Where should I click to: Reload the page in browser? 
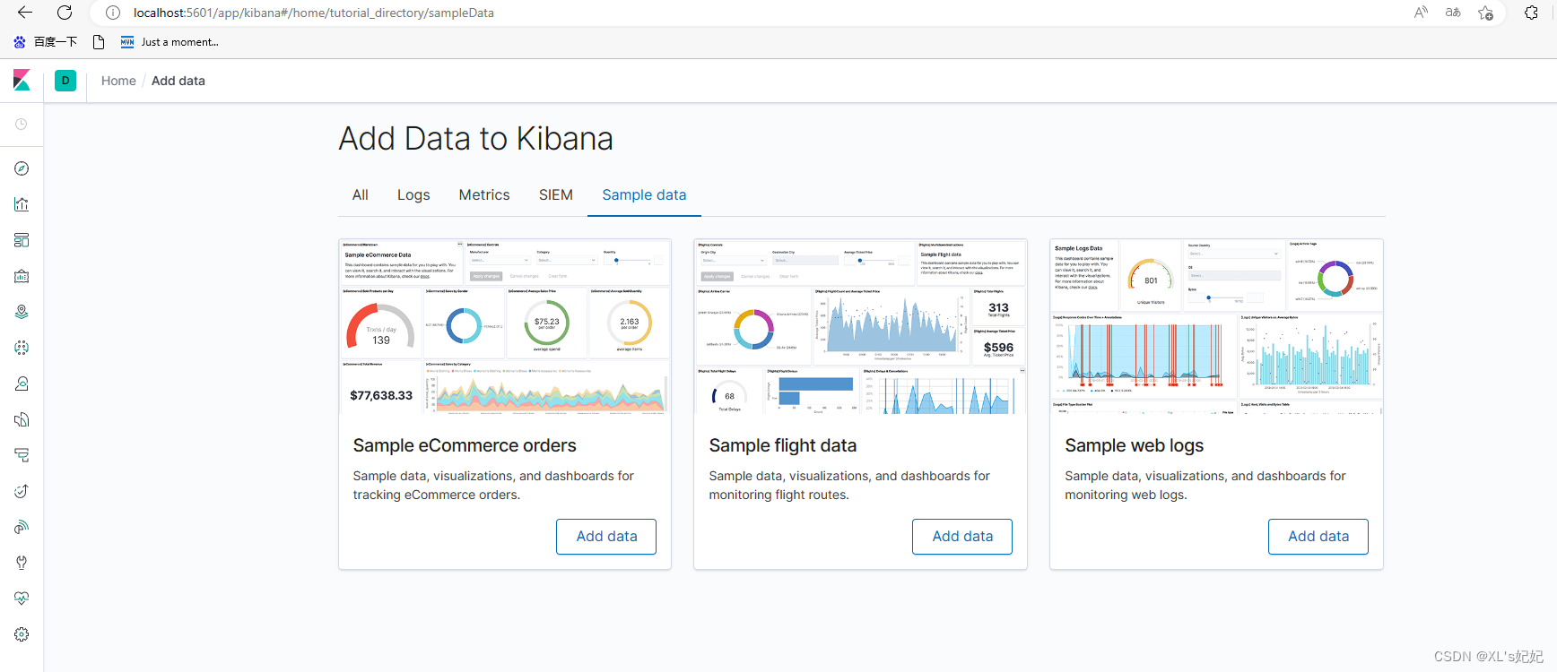coord(65,13)
